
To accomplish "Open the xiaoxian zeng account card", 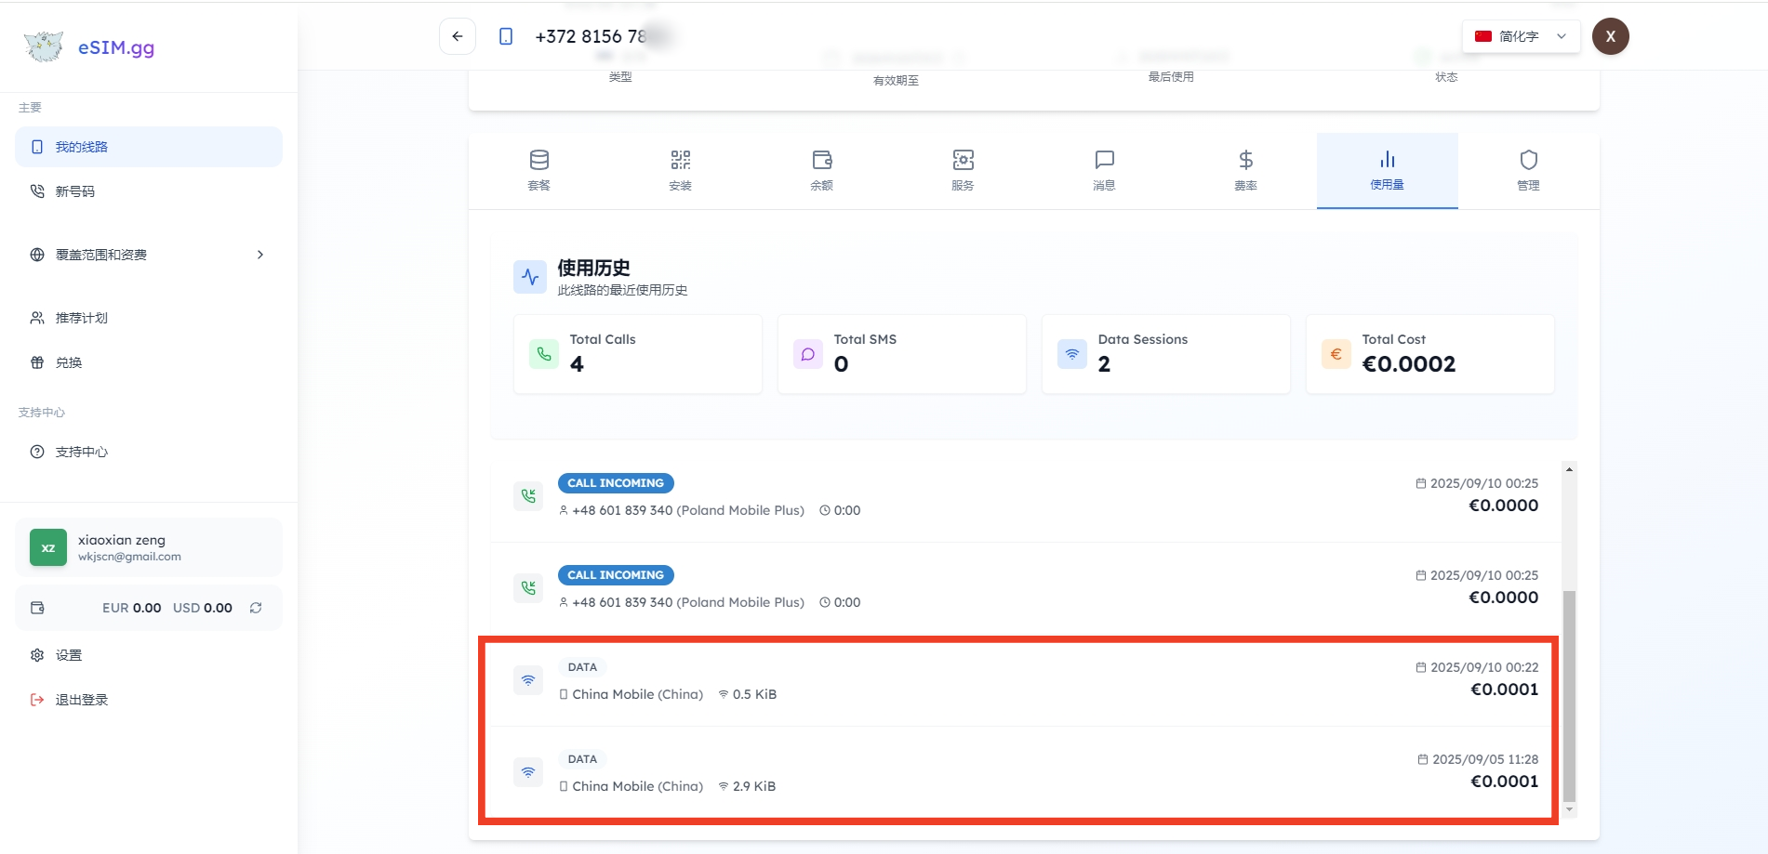I will coord(149,547).
